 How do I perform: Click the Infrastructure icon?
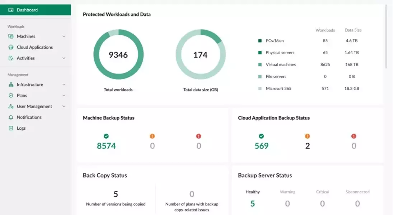click(11, 85)
